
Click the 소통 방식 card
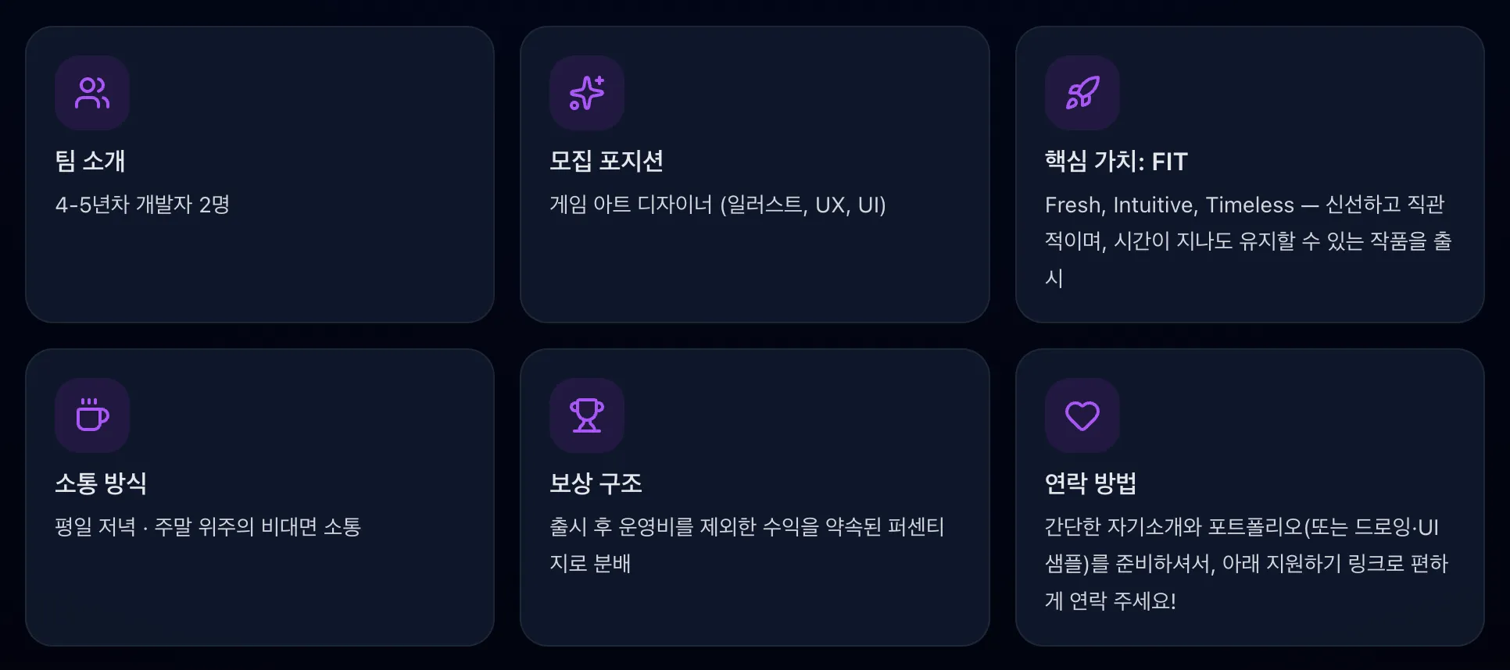pyautogui.click(x=260, y=496)
